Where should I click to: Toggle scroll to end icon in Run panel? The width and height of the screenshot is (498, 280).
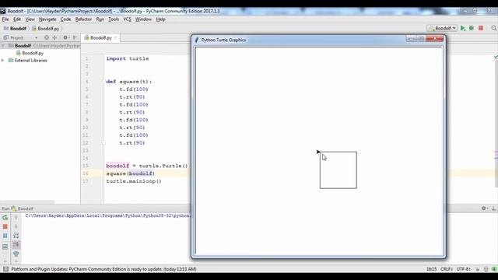pyautogui.click(x=16, y=245)
